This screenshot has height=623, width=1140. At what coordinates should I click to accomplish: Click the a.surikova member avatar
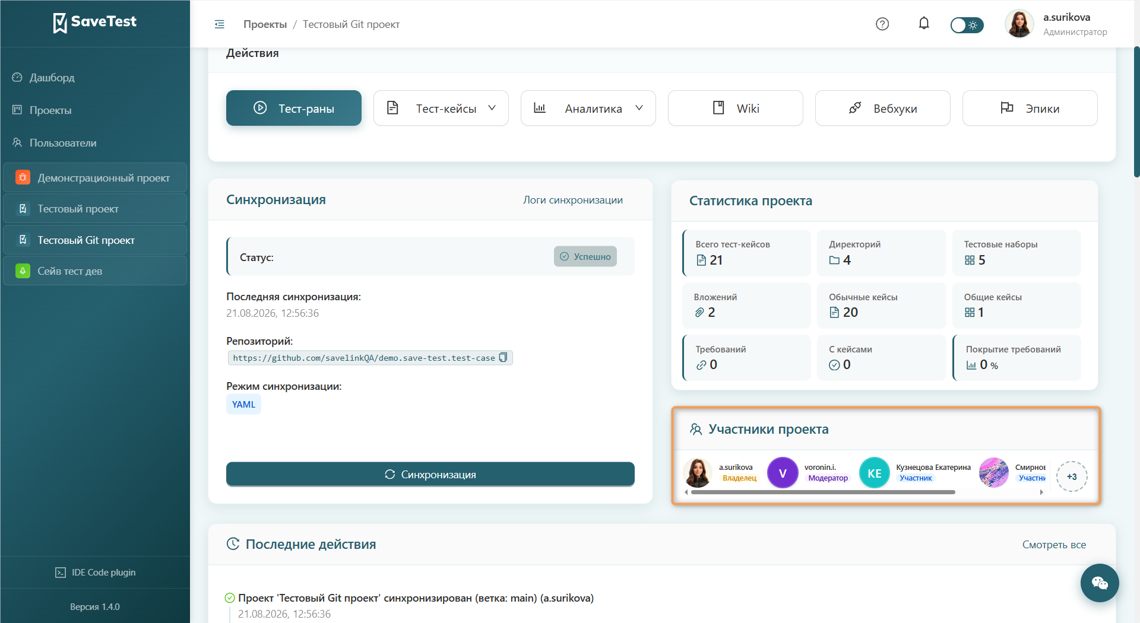pos(698,473)
